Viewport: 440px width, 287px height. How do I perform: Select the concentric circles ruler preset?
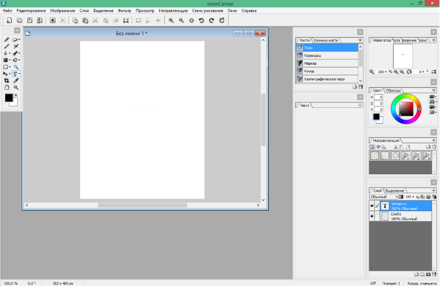[x=395, y=155]
